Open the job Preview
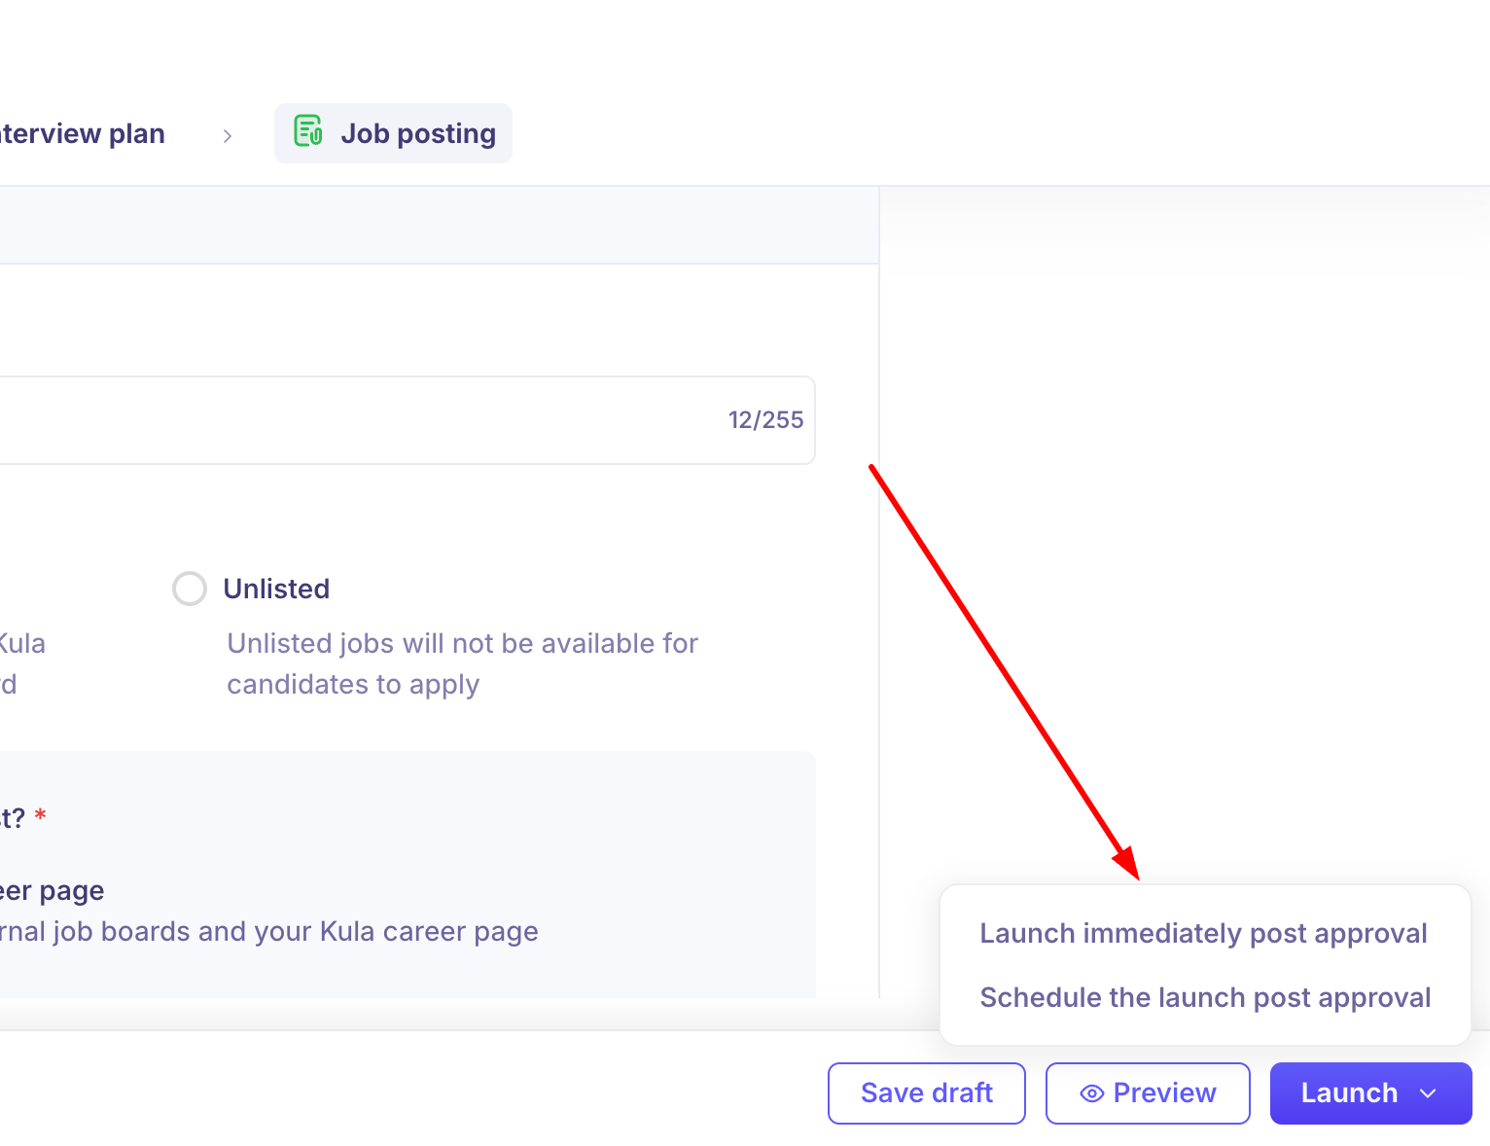 [x=1148, y=1093]
